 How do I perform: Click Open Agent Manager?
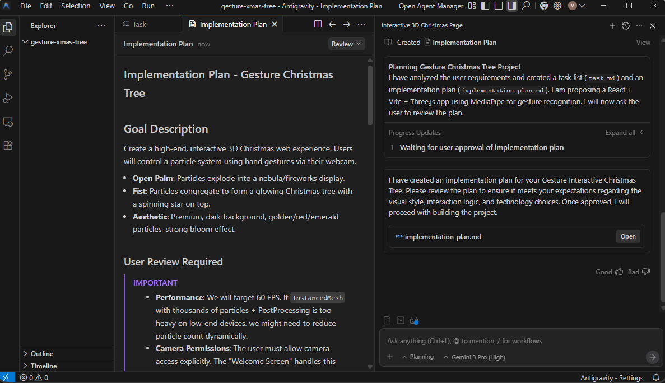[x=431, y=6]
